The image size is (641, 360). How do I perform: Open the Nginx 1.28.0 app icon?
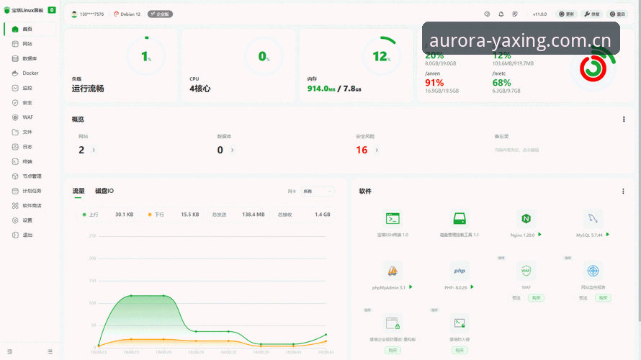(526, 219)
